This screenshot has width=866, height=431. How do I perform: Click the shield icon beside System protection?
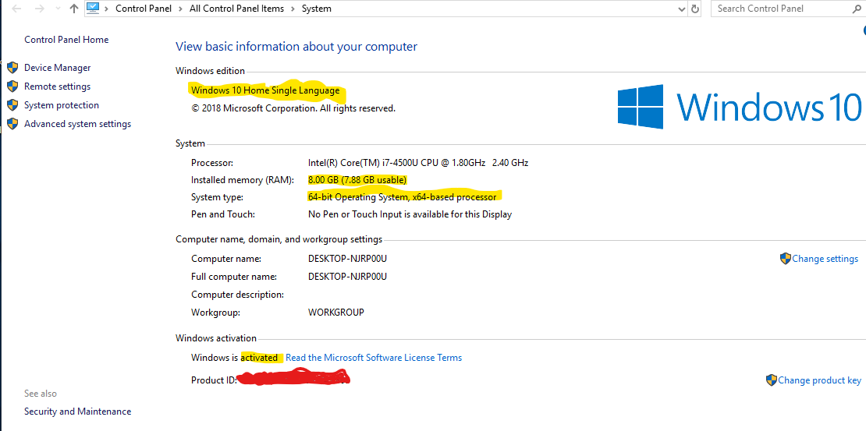coord(12,105)
